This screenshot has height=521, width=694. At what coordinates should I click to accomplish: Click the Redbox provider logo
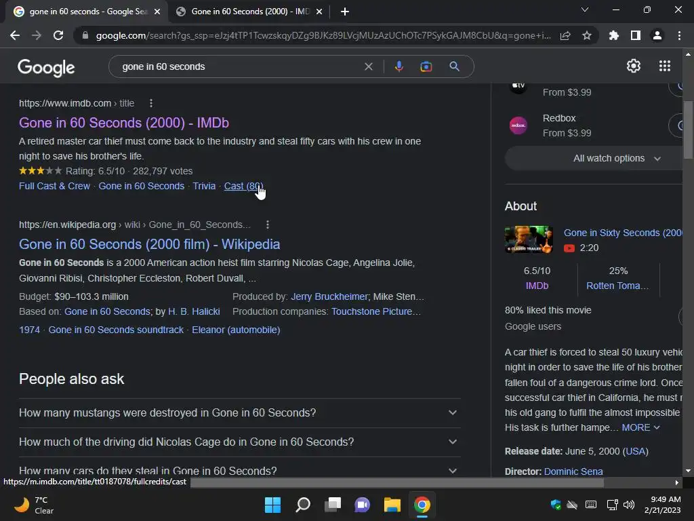518,126
